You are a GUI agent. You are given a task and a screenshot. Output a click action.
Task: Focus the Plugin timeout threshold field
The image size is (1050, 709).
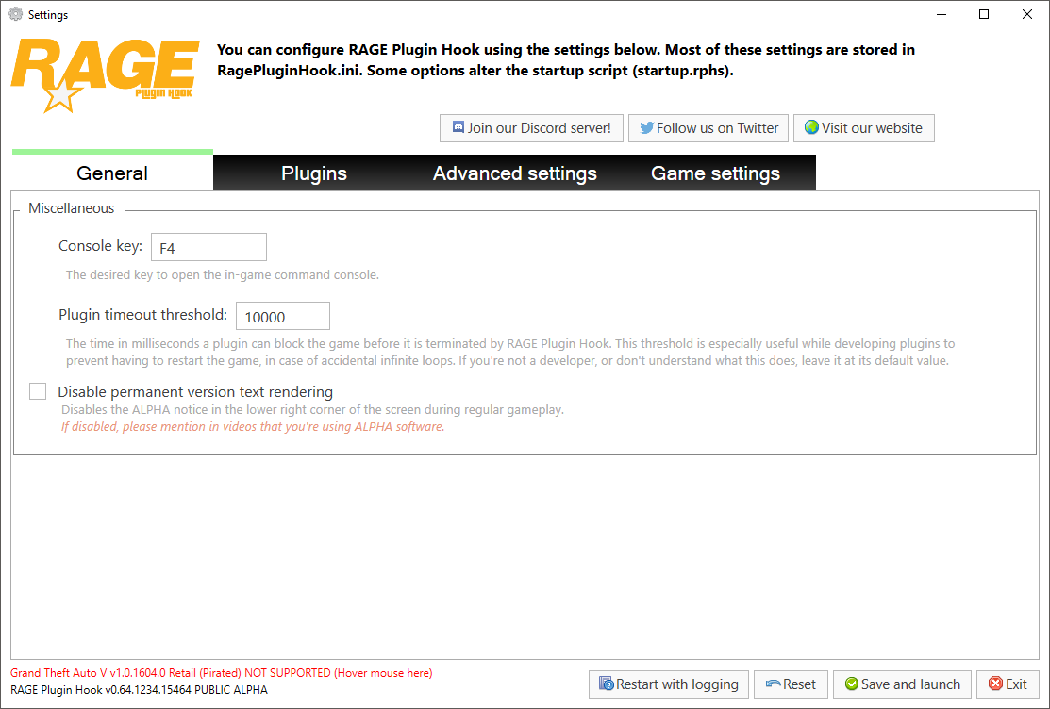pyautogui.click(x=283, y=316)
